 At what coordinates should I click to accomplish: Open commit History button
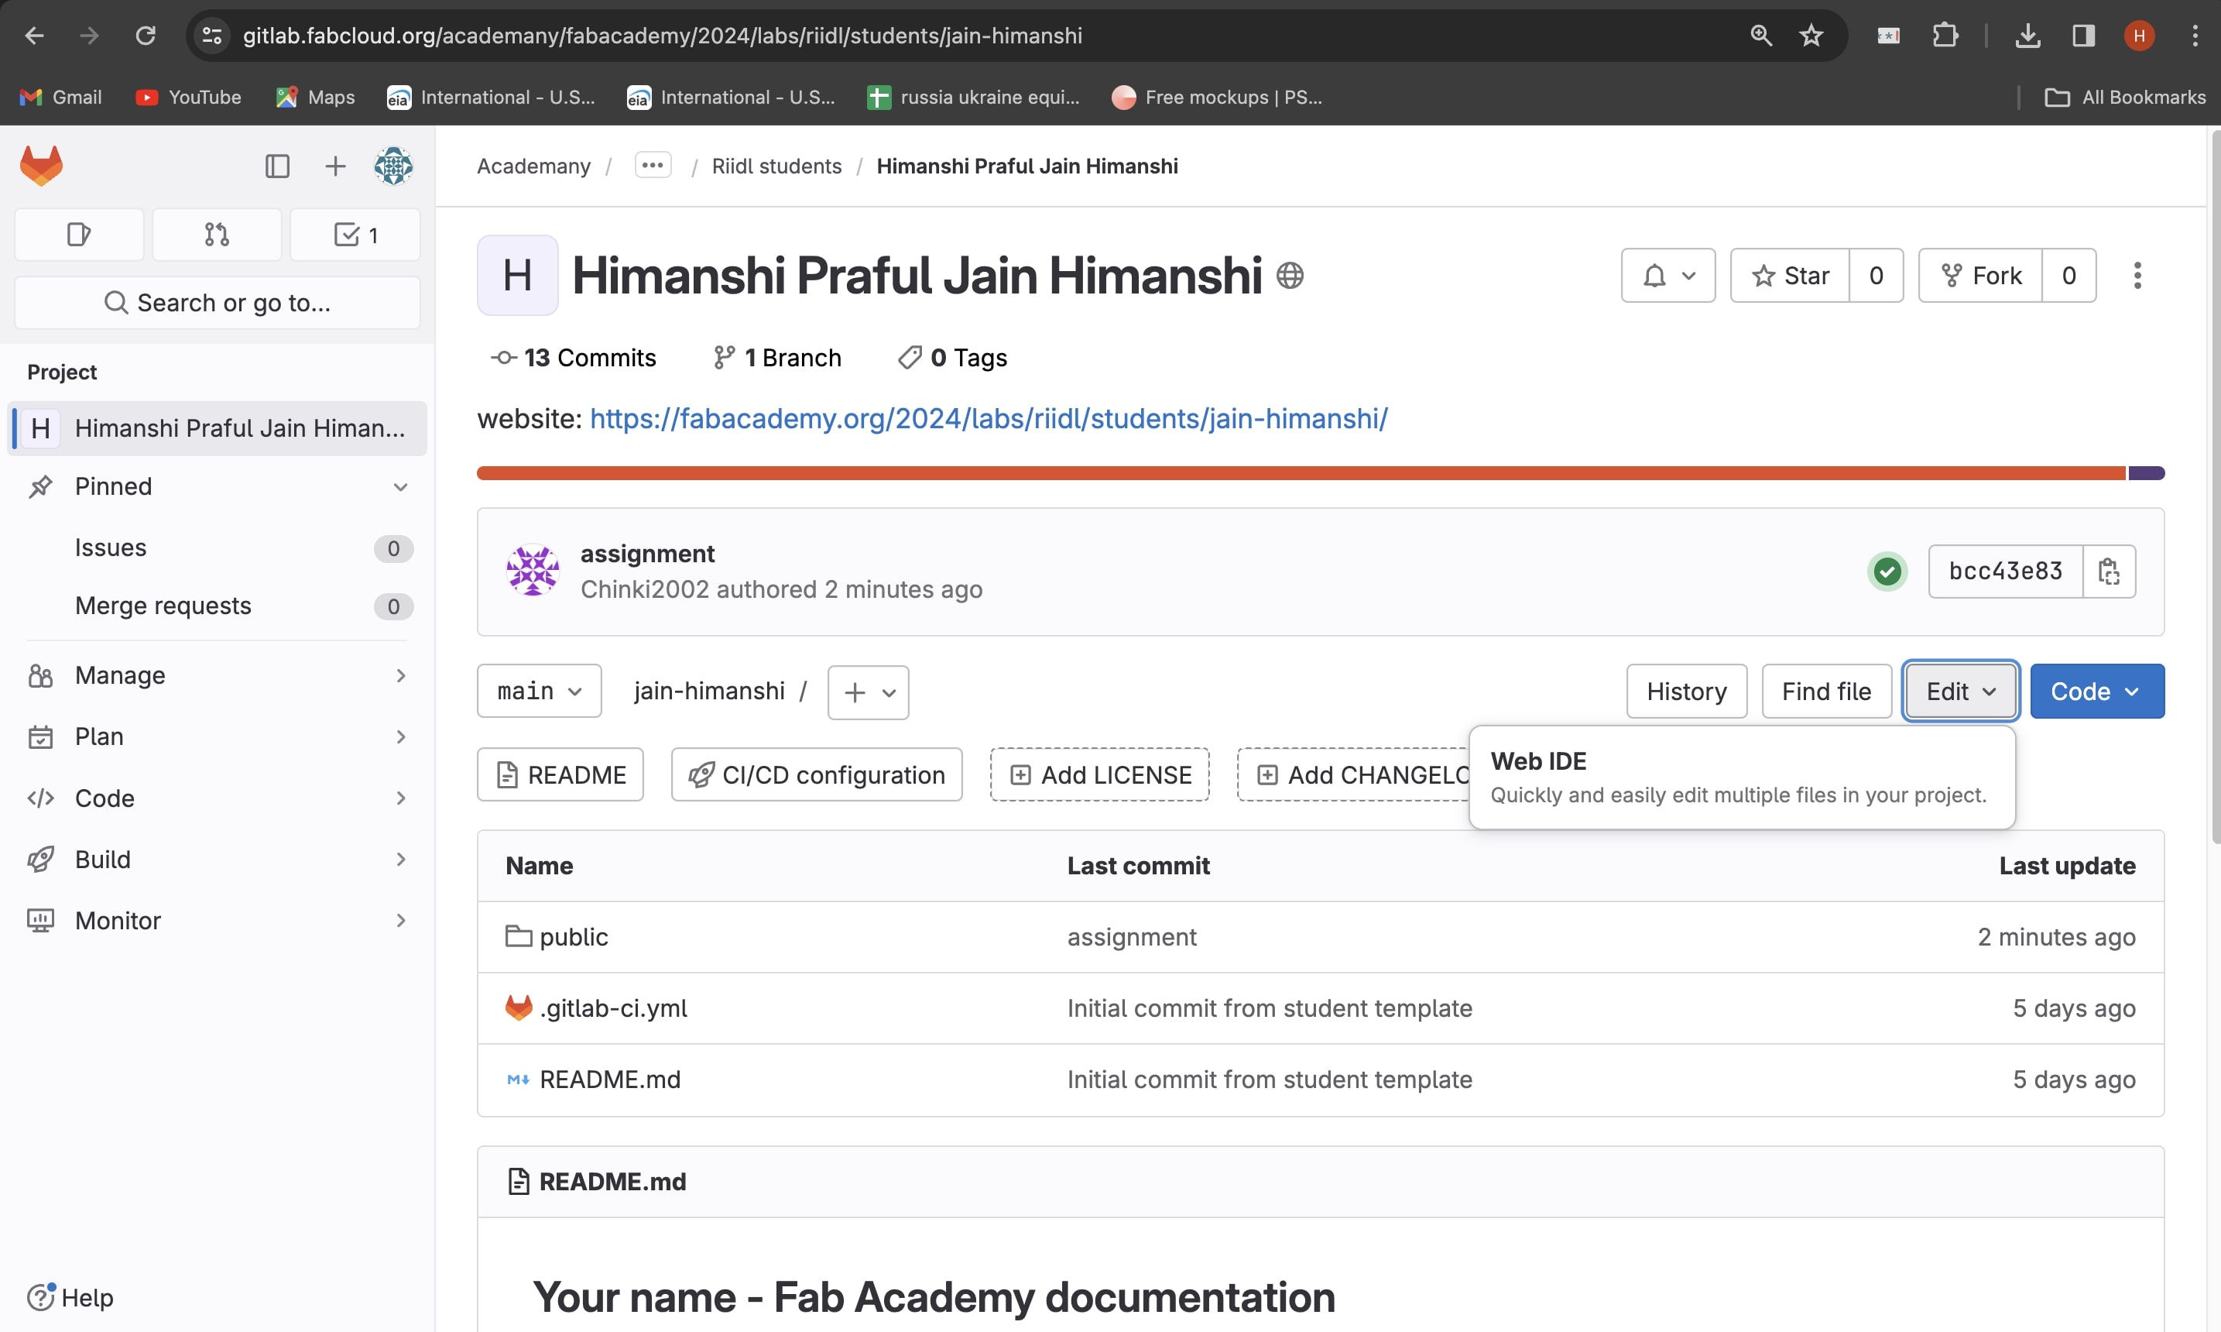pos(1686,691)
